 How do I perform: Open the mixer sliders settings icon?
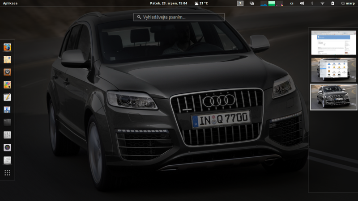pyautogui.click(x=7, y=135)
